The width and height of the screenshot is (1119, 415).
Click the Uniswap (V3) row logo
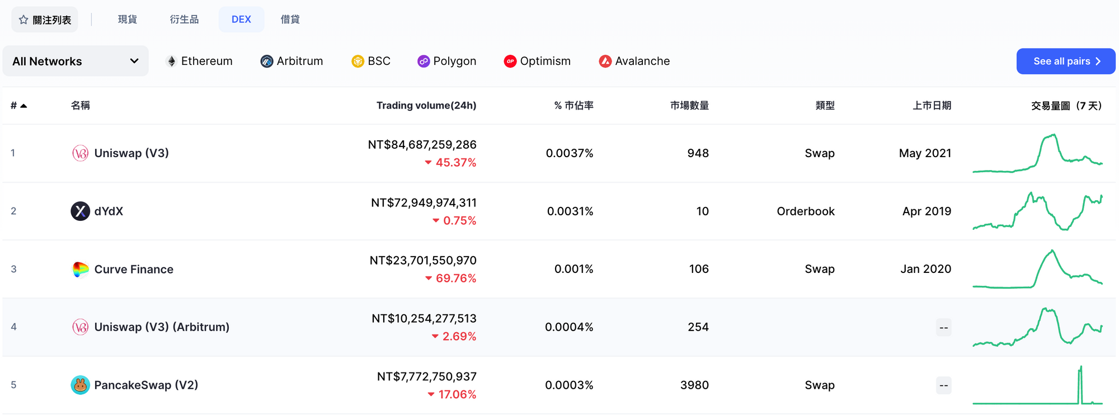pyautogui.click(x=80, y=153)
